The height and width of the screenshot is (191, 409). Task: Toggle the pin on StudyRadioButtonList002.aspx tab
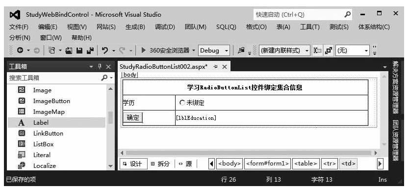pyautogui.click(x=215, y=67)
